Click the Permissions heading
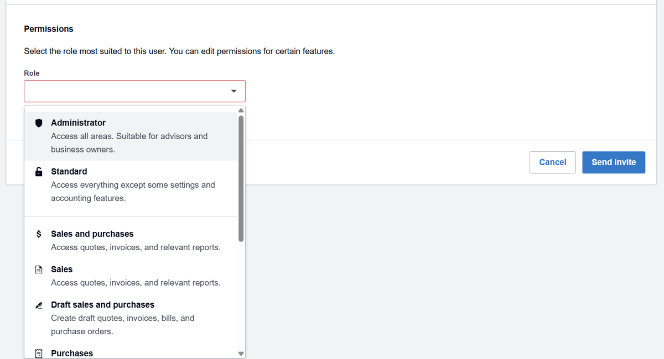 pyautogui.click(x=49, y=29)
